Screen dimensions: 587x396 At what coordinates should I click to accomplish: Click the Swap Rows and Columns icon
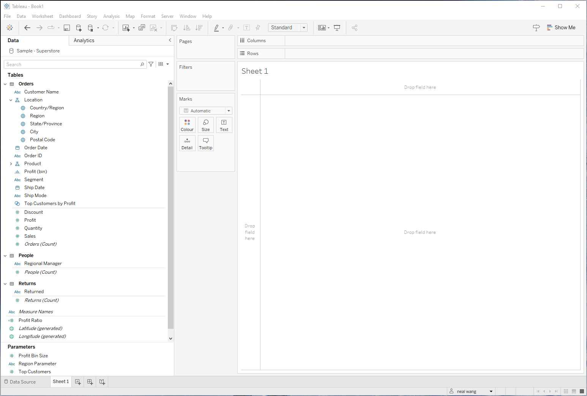pos(174,28)
